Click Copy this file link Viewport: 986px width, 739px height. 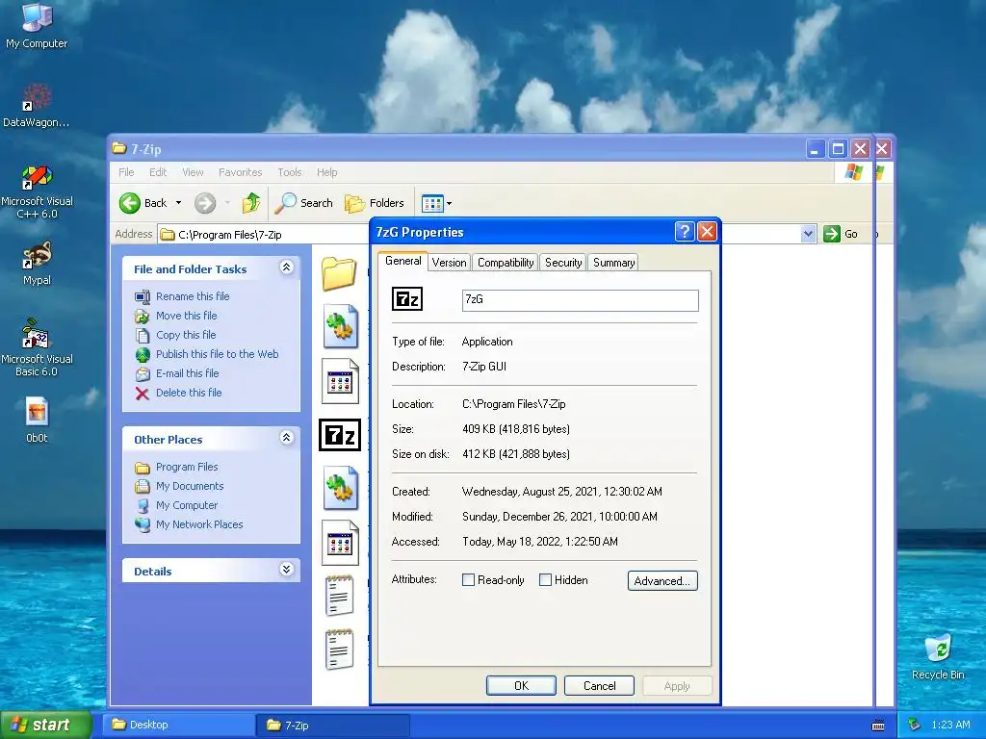186,335
